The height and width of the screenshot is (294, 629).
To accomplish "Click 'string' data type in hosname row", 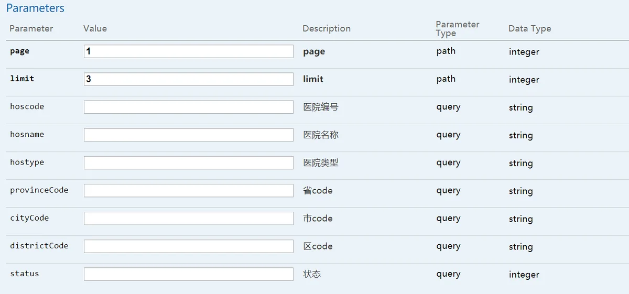I will pos(520,135).
